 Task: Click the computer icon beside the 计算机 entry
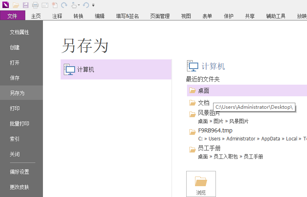point(69,69)
